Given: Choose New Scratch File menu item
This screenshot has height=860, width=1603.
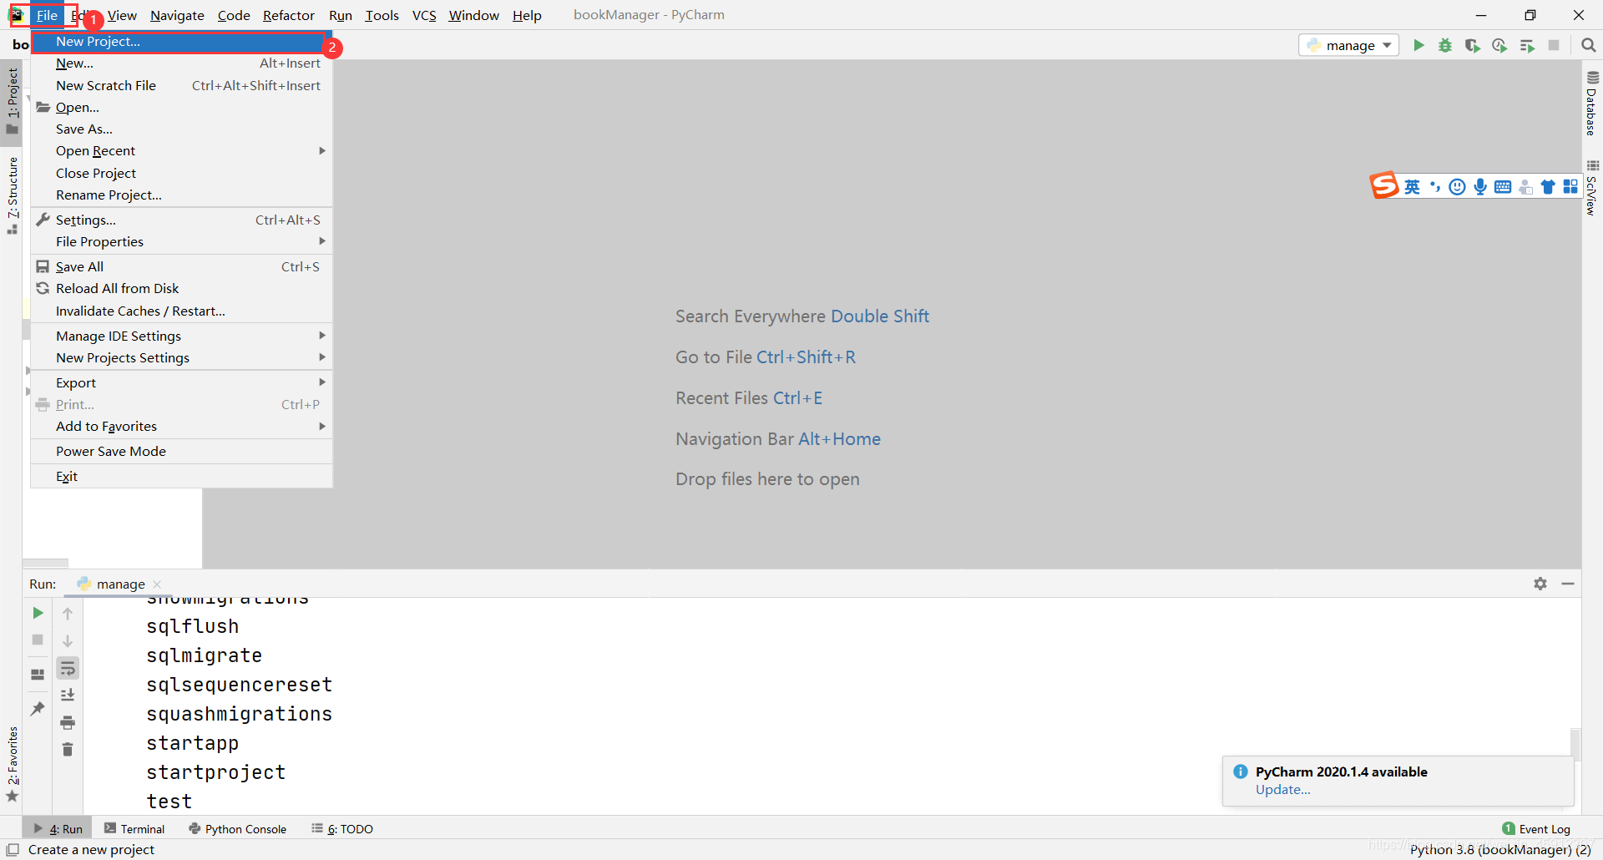Looking at the screenshot, I should click(x=182, y=85).
